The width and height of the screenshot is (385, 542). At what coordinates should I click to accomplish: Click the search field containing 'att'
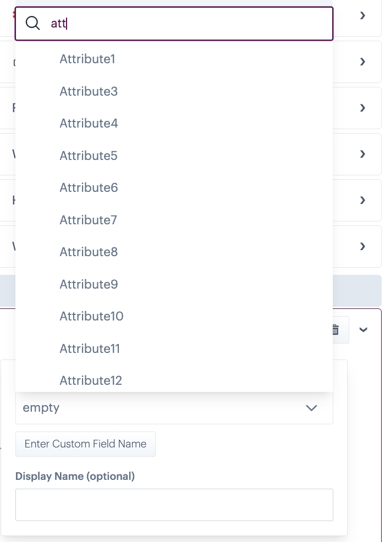point(187,23)
